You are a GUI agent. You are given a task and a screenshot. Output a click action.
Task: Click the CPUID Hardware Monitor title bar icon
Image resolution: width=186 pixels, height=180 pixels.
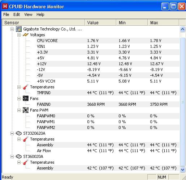point(5,6)
